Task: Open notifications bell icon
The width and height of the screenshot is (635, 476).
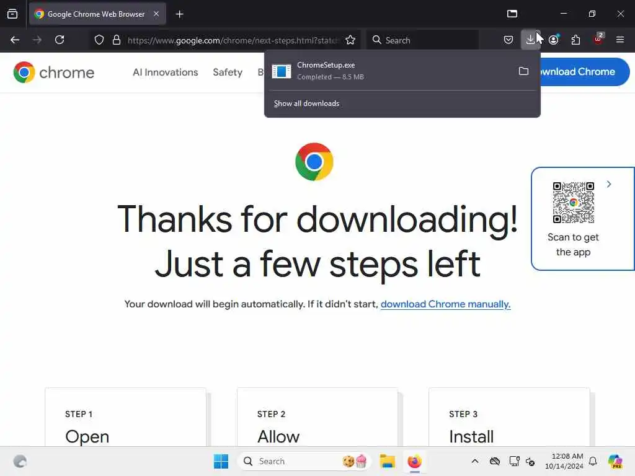Action: click(x=593, y=461)
